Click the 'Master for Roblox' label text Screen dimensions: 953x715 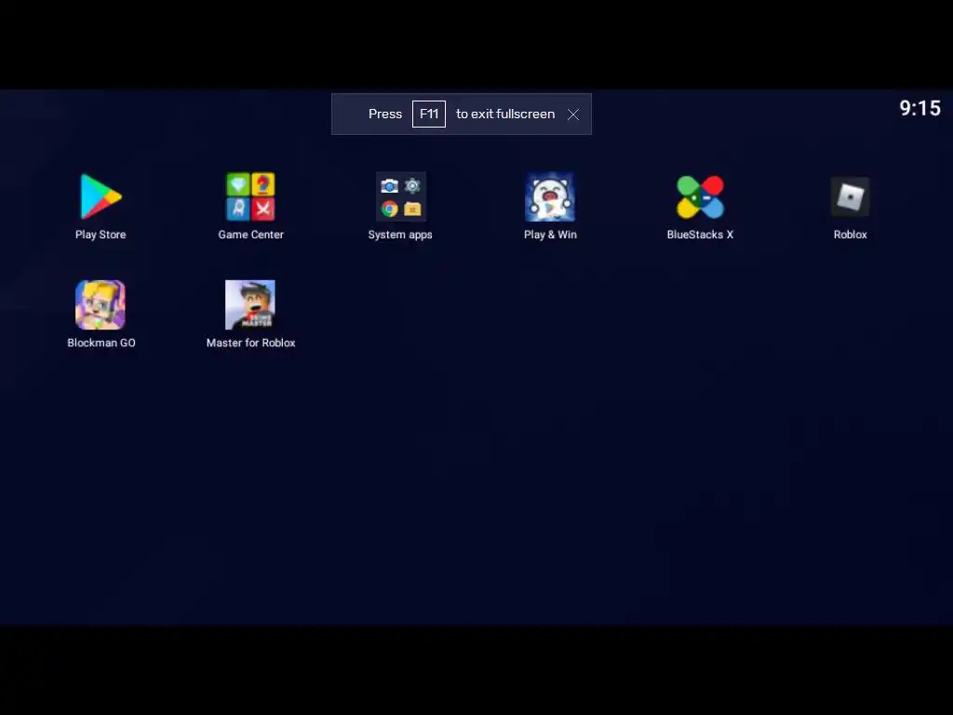click(250, 343)
